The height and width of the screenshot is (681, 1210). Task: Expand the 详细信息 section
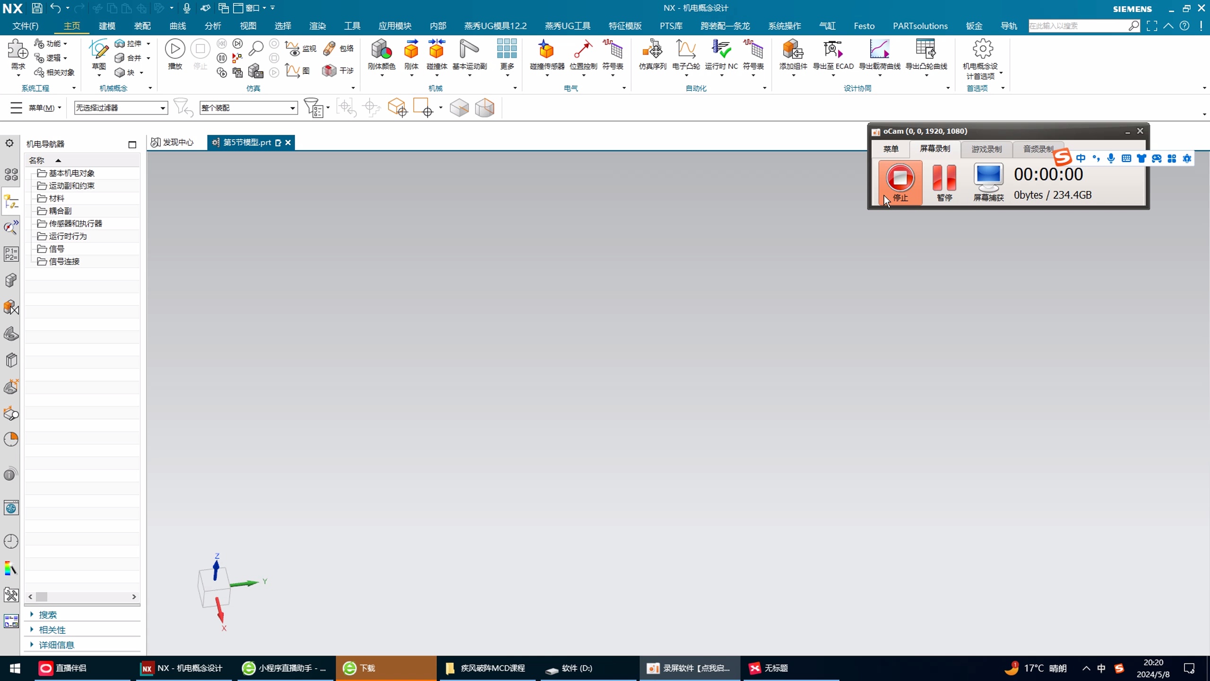[56, 645]
